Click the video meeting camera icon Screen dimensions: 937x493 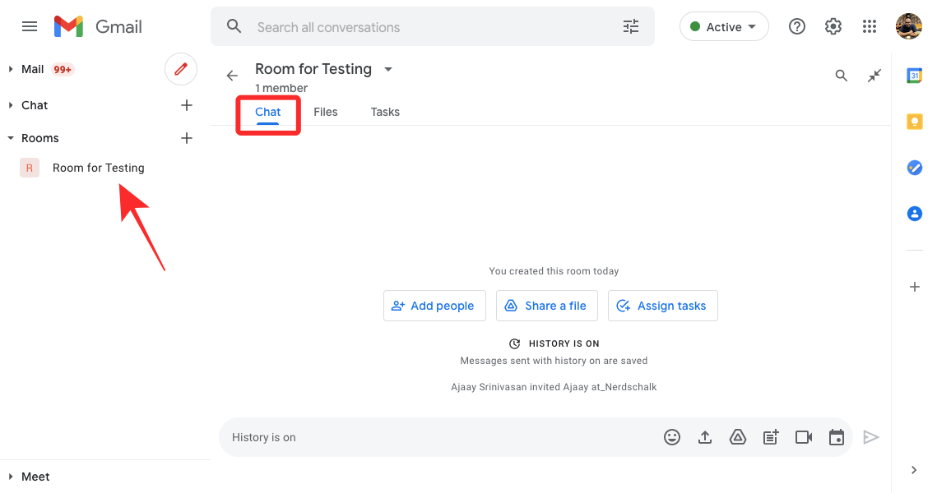[804, 437]
